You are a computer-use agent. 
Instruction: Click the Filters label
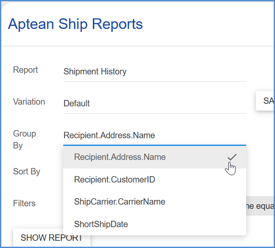coord(24,203)
